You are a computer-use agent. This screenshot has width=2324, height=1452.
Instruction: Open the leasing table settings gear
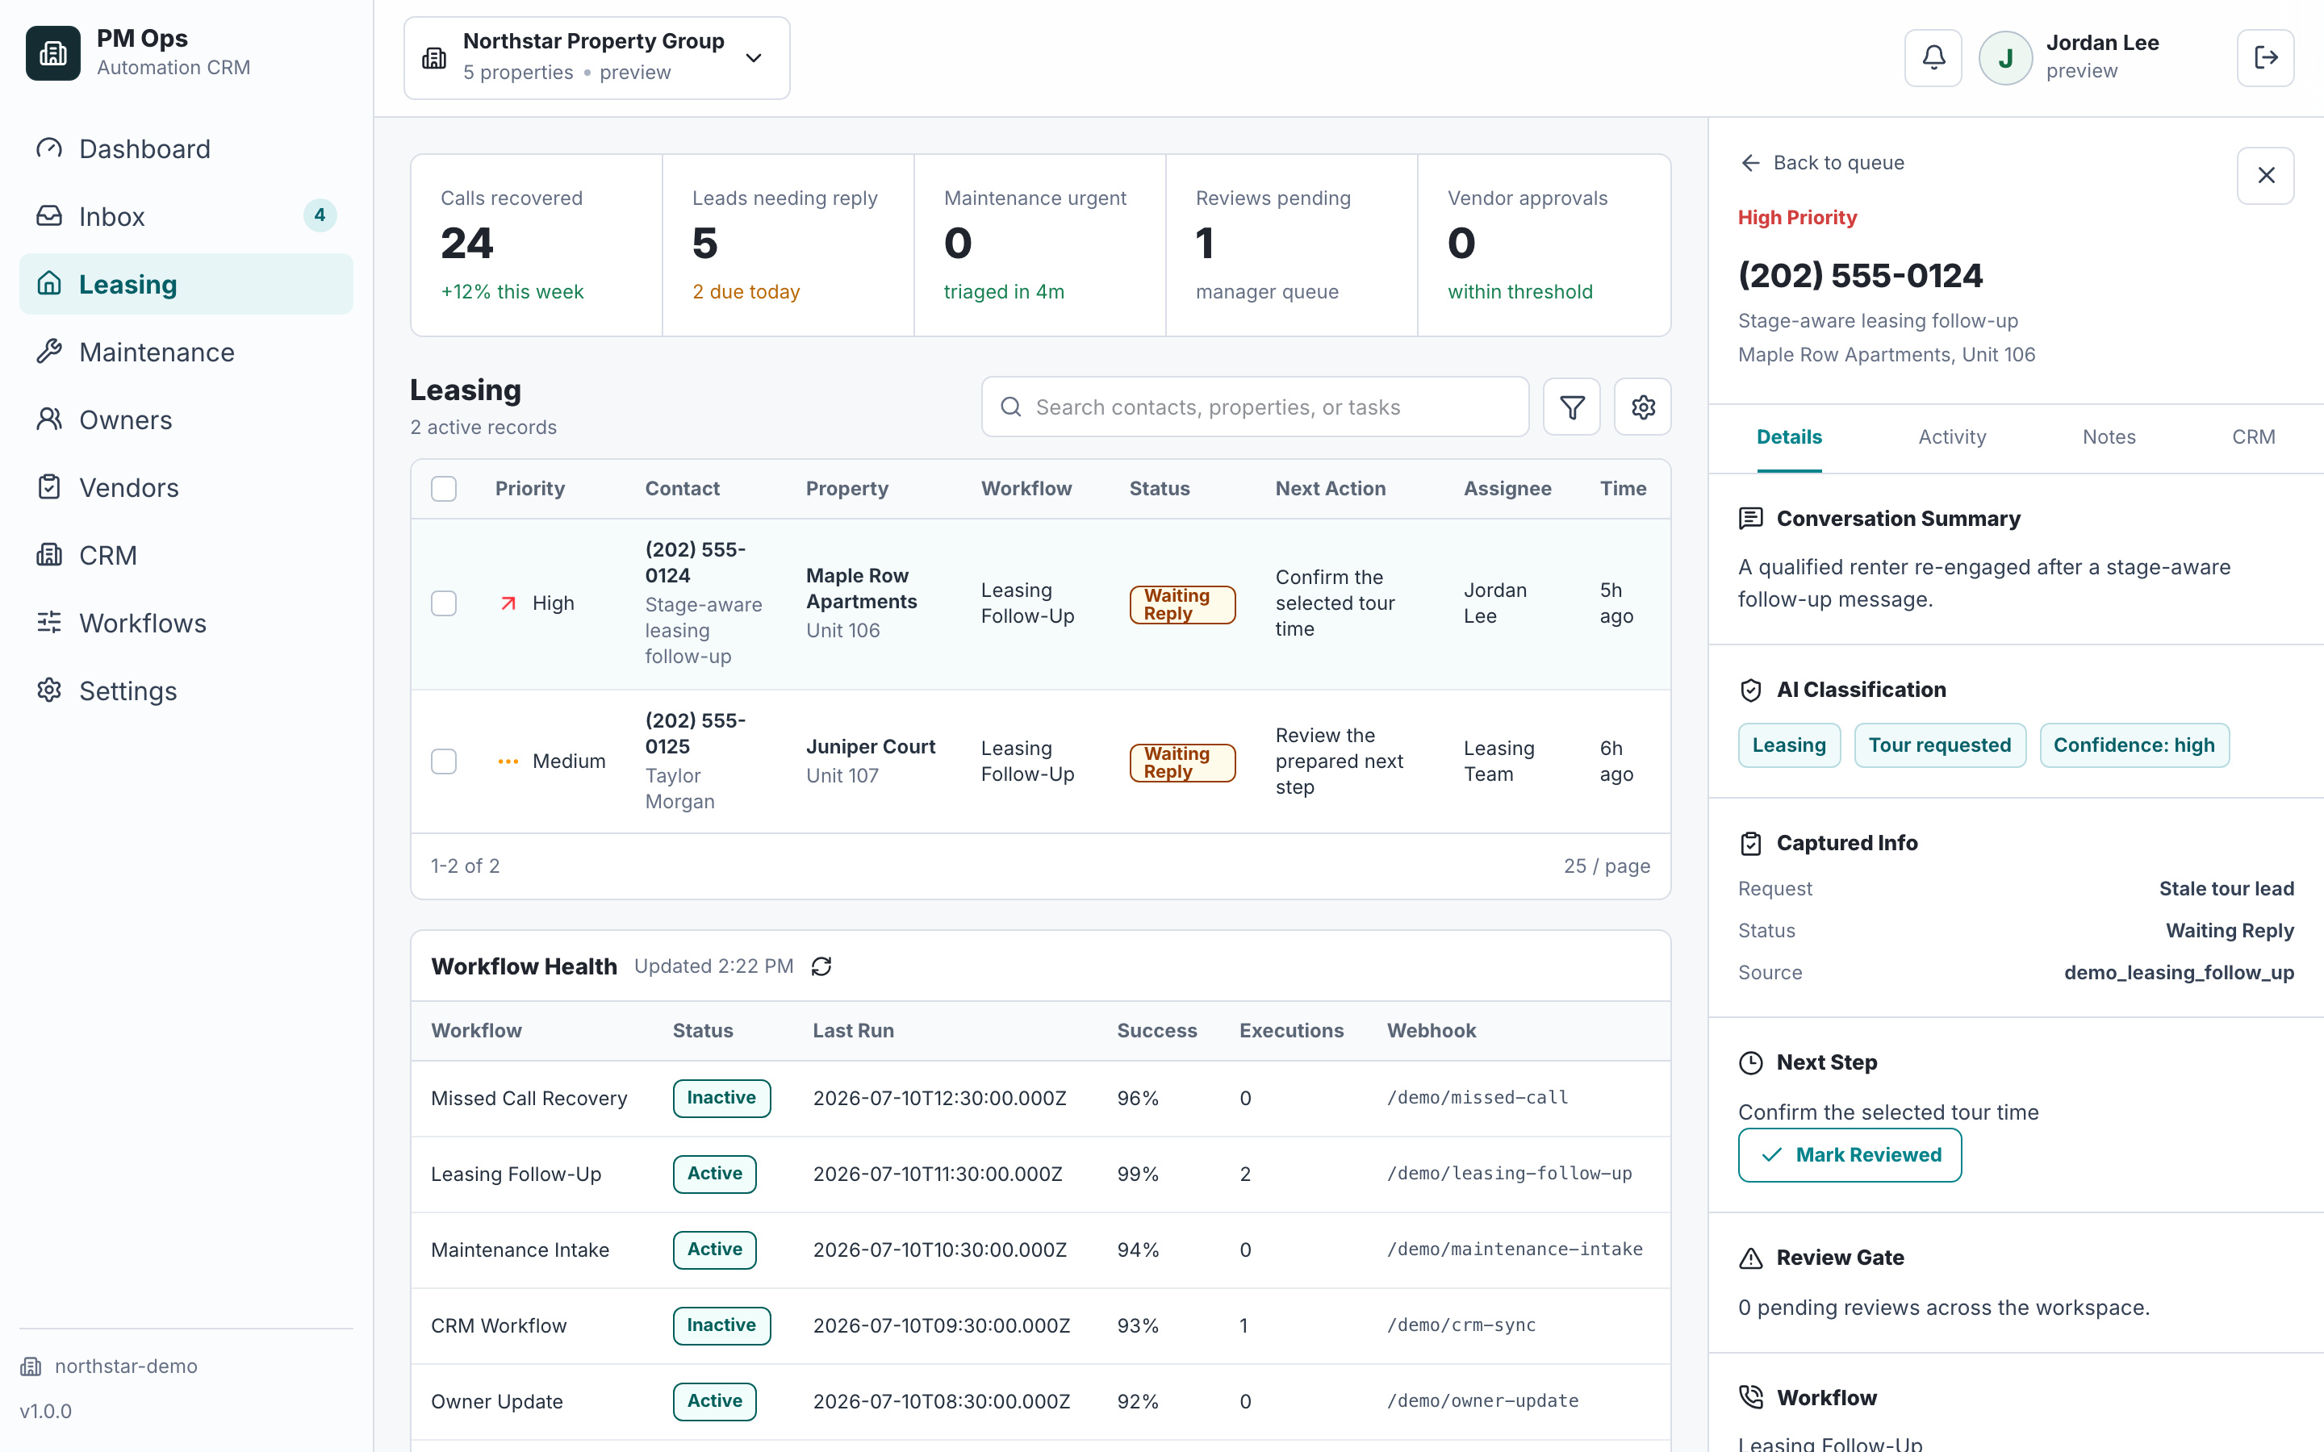pyautogui.click(x=1642, y=407)
